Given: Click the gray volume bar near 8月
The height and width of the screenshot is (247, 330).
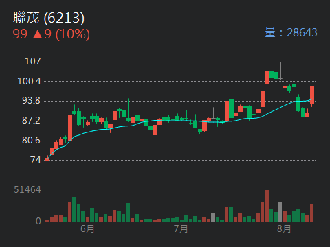Looking at the screenshot, I should click(x=280, y=212).
